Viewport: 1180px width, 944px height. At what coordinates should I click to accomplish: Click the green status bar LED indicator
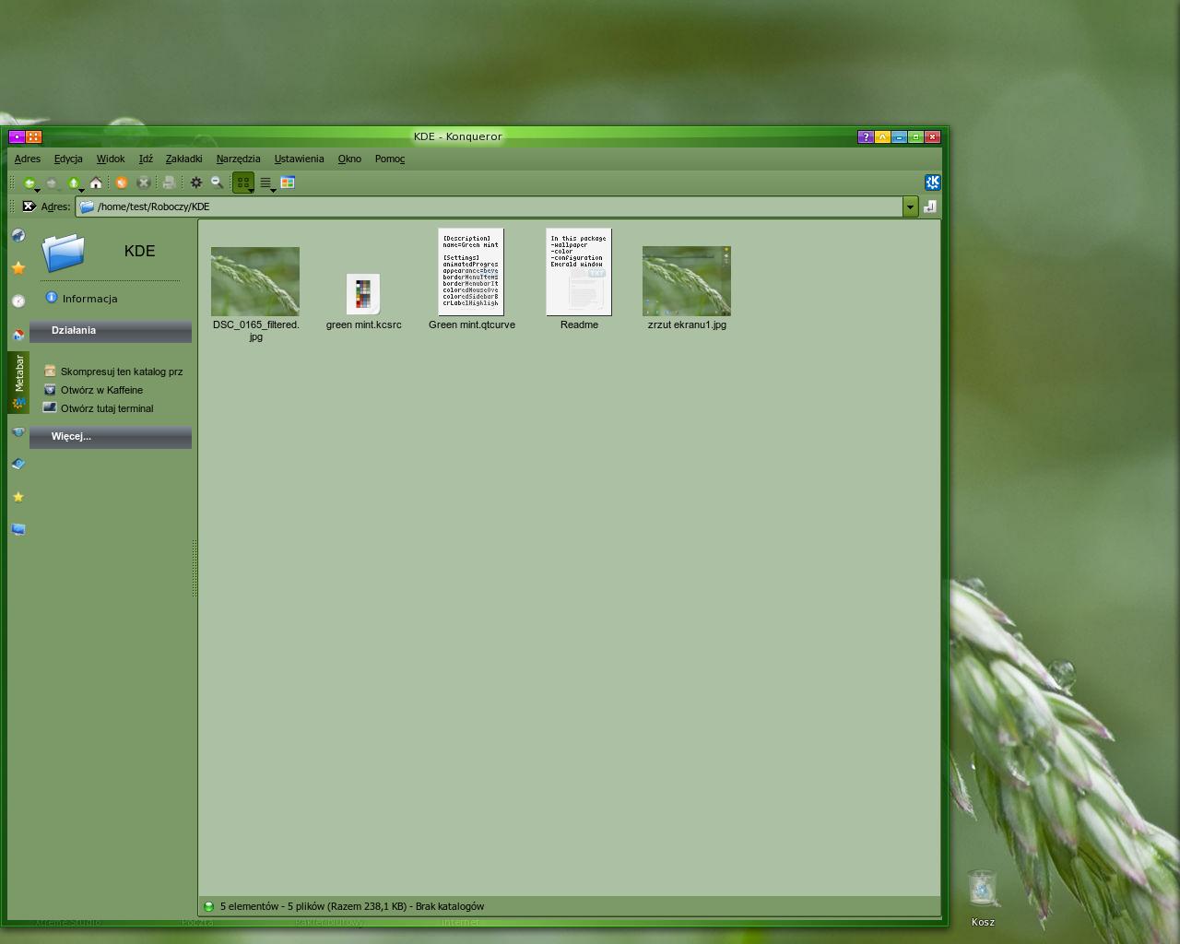click(208, 906)
